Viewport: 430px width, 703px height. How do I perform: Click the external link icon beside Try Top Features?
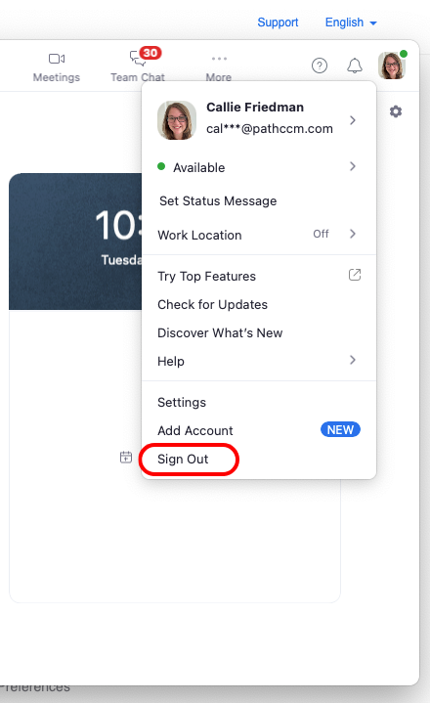(x=355, y=275)
